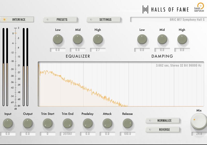Click the Trim End value field
This screenshot has width=207, height=145.
tap(67, 134)
